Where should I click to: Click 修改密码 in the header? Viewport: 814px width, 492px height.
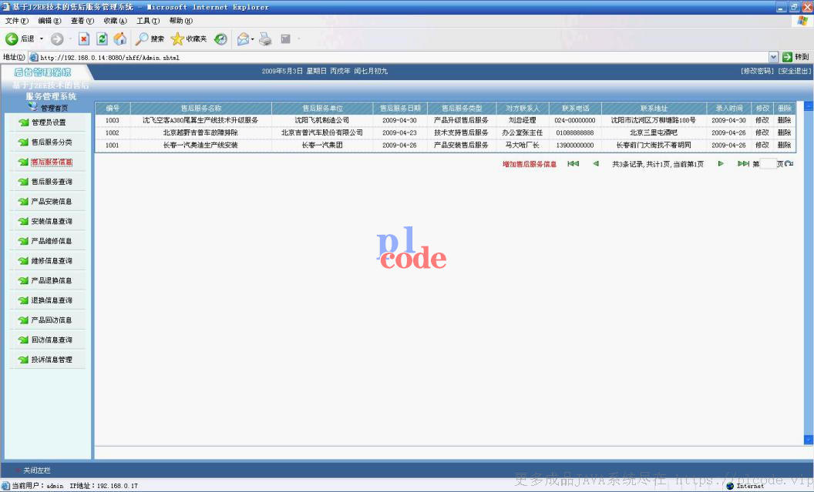click(x=757, y=71)
